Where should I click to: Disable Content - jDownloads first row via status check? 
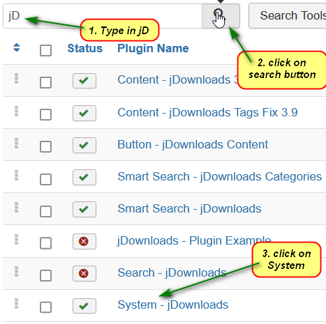pyautogui.click(x=84, y=81)
